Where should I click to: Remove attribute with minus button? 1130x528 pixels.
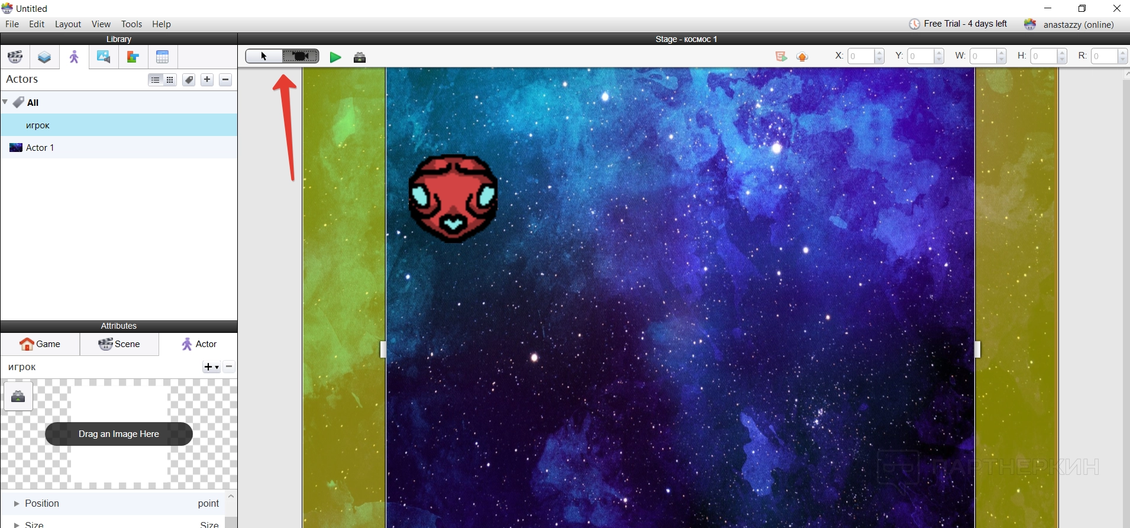tap(230, 367)
